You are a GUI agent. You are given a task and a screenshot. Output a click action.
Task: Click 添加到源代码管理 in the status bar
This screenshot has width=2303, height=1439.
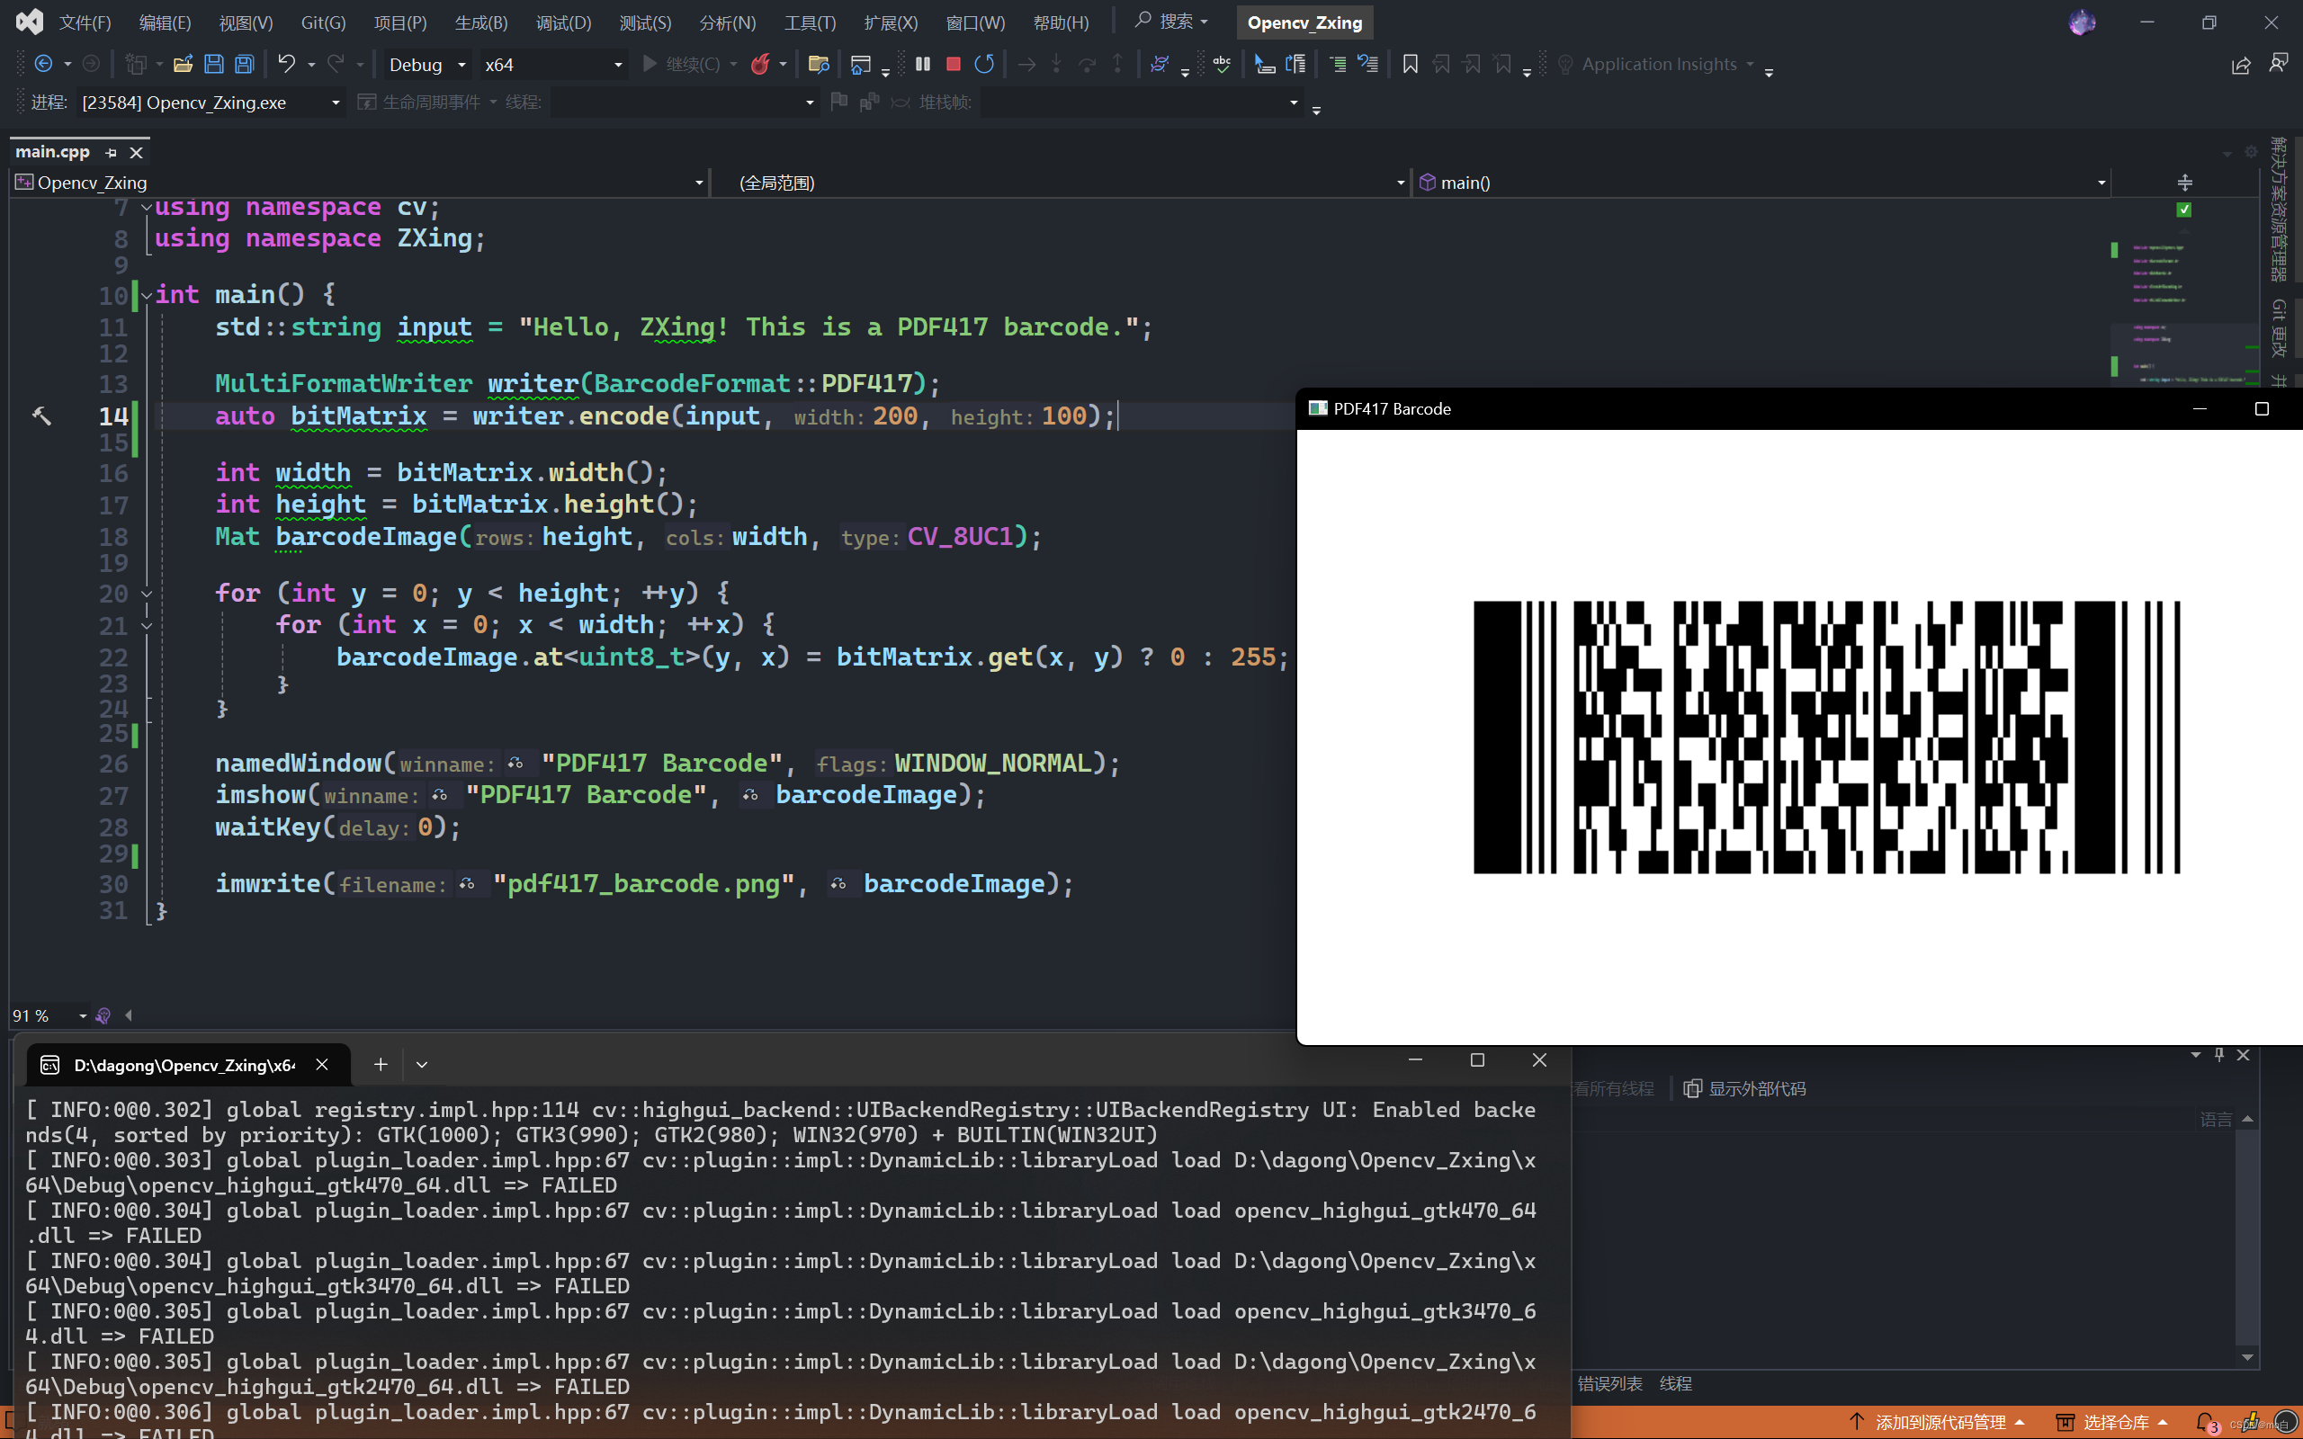(x=1937, y=1422)
